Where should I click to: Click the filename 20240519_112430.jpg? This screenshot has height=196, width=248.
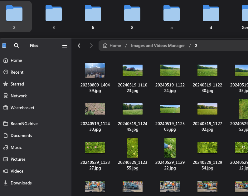point(95,126)
